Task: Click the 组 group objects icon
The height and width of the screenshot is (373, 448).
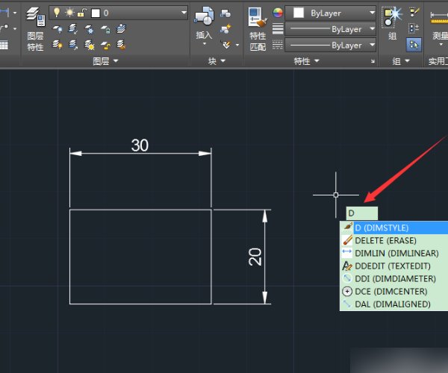Action: pos(392,17)
